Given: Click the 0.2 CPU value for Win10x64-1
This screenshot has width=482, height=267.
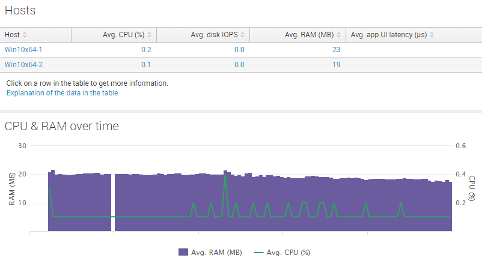Looking at the screenshot, I should coord(146,50).
